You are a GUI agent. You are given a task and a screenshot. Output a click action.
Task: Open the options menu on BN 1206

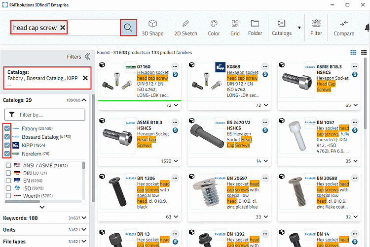[175, 178]
